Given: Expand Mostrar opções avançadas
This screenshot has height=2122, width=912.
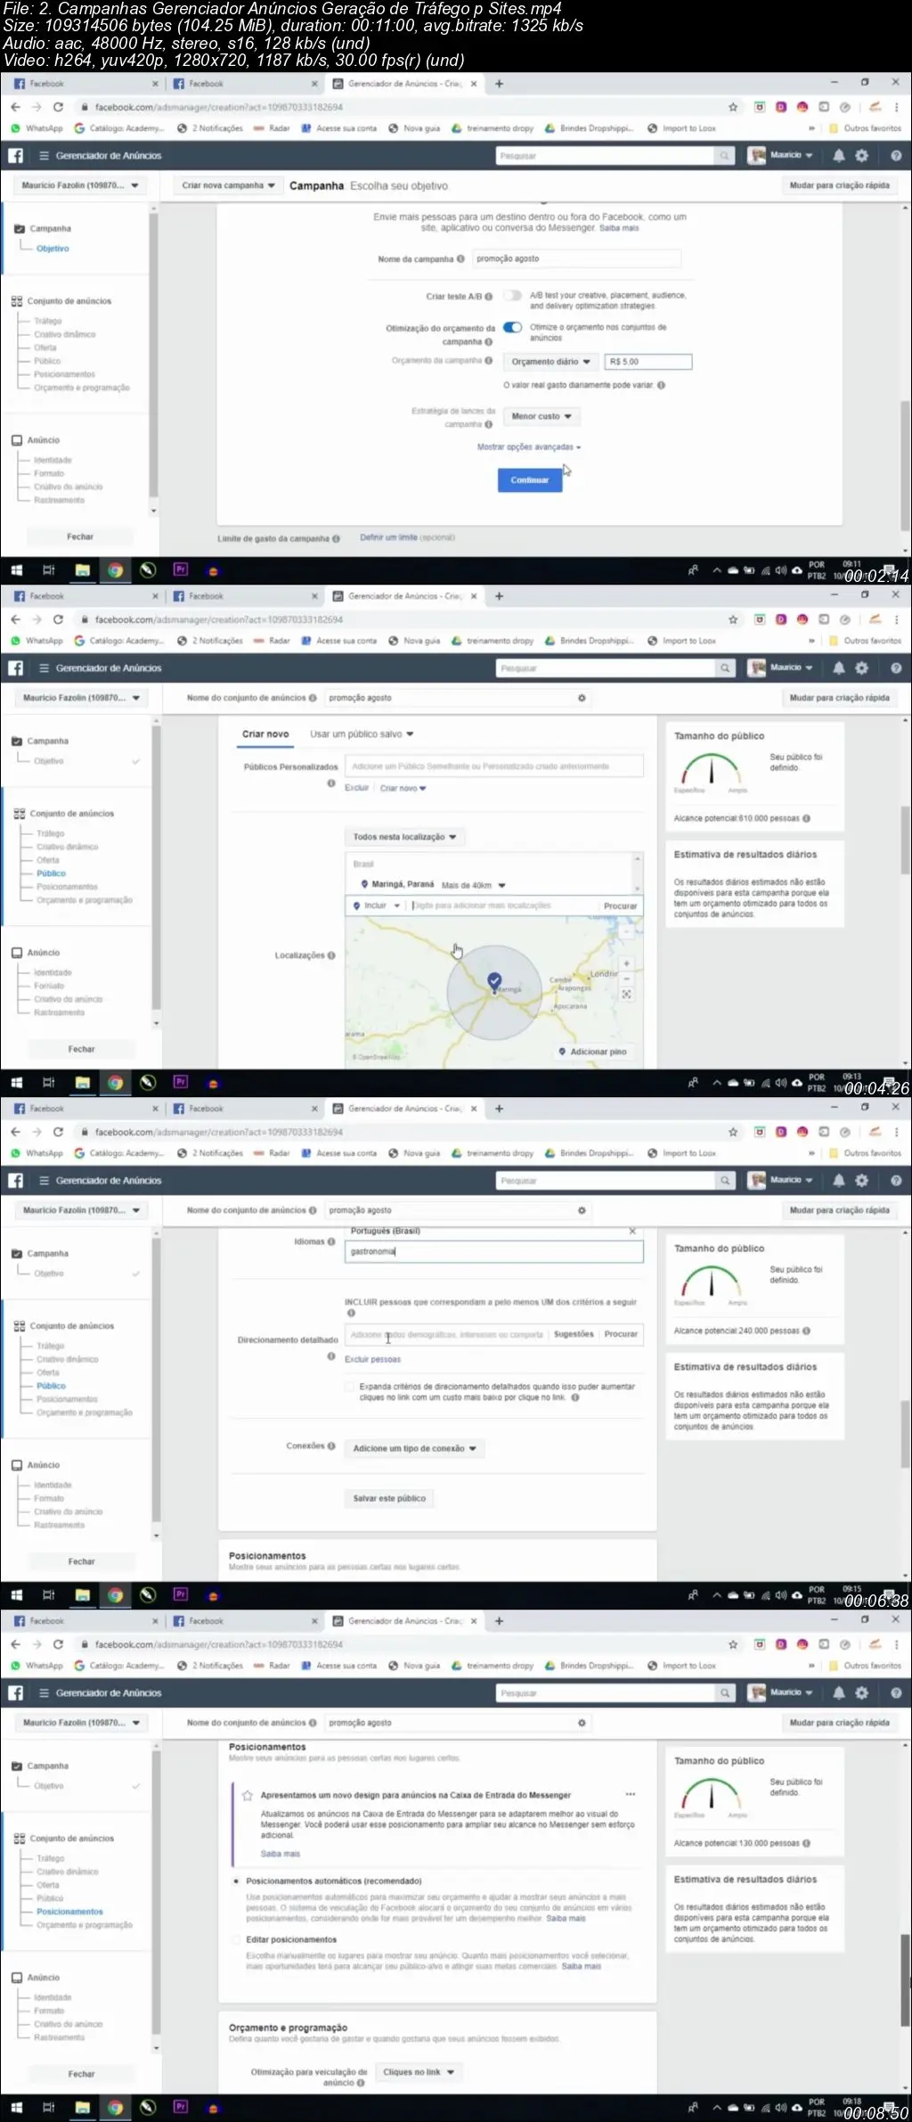Looking at the screenshot, I should pos(528,447).
